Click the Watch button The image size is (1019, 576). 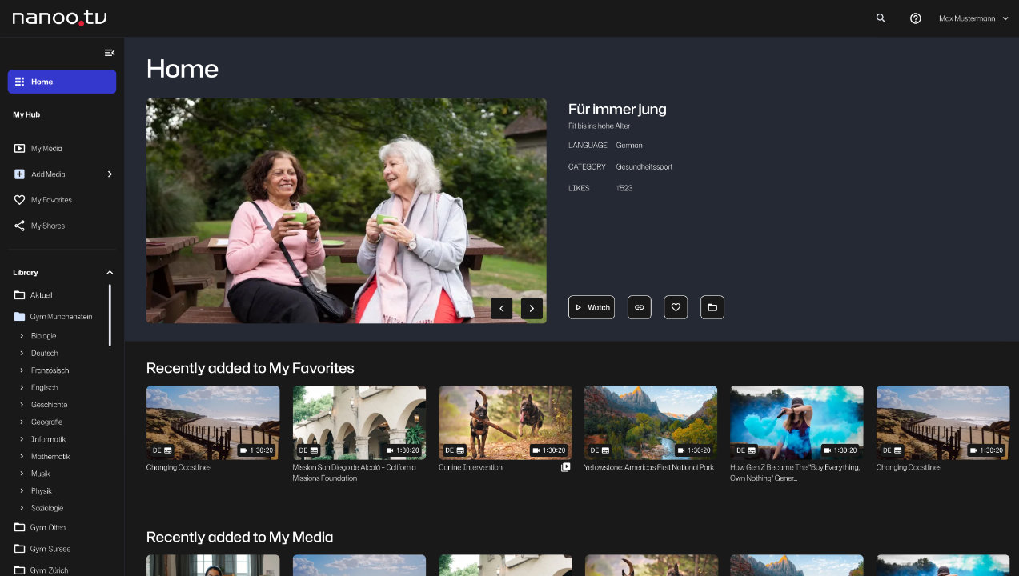click(x=592, y=307)
